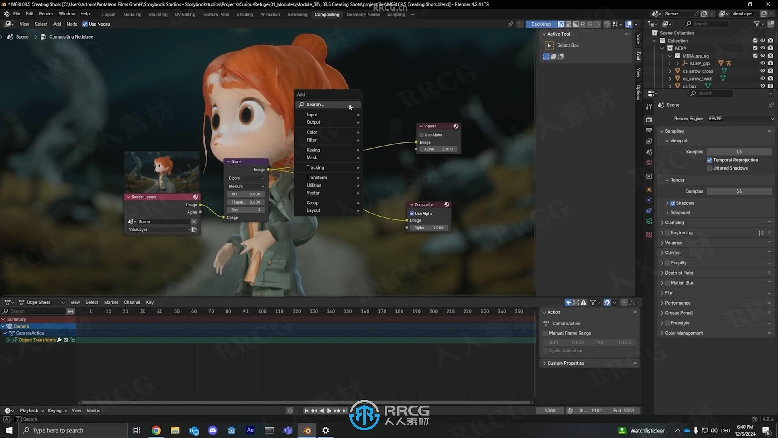Click the Blender logo menu icon
778x438 pixels.
(x=6, y=14)
